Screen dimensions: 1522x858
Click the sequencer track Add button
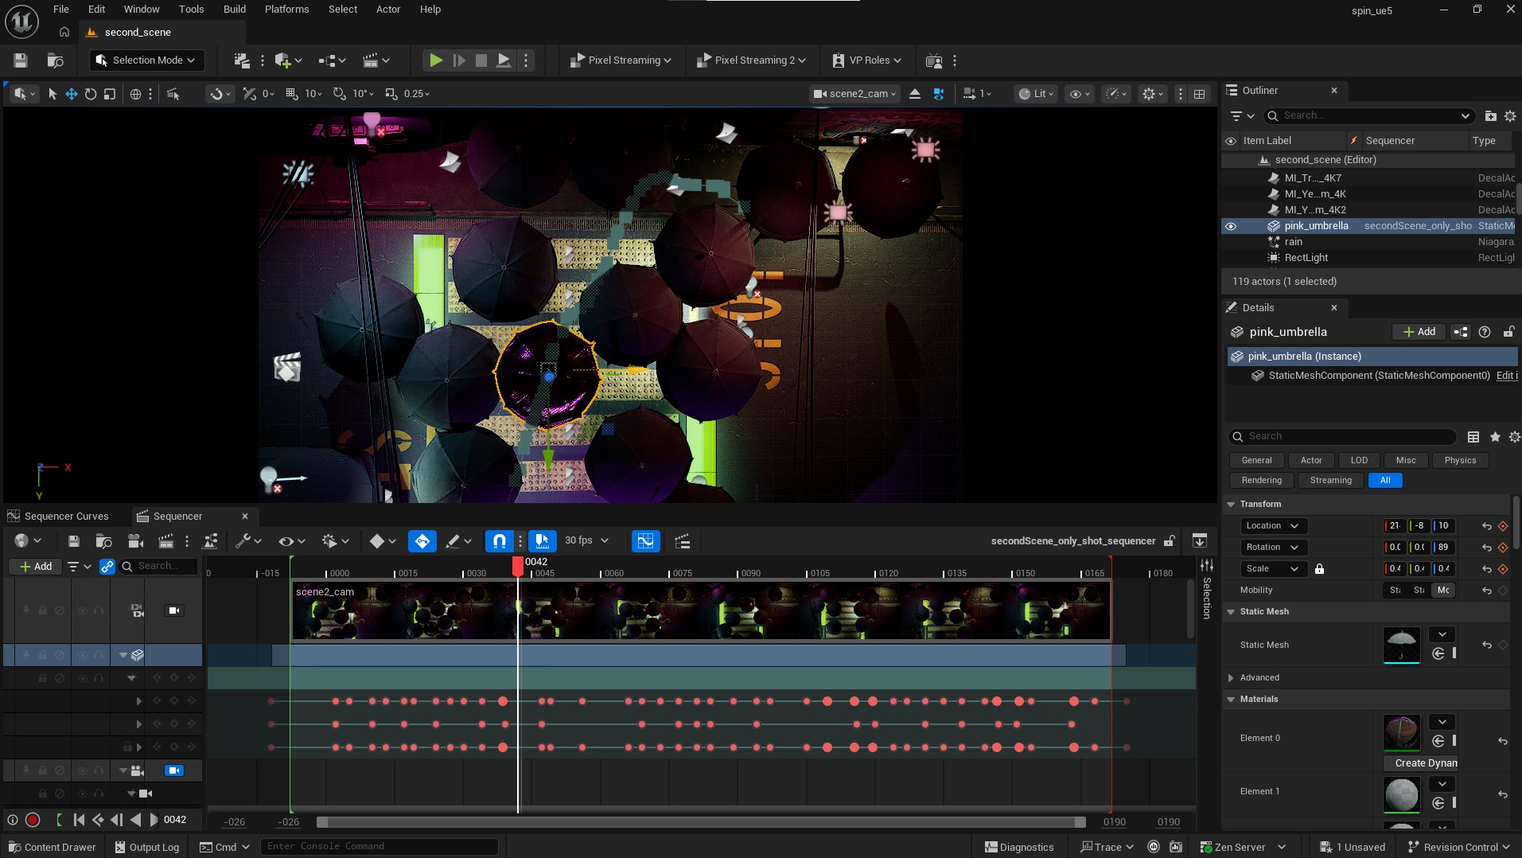point(36,567)
